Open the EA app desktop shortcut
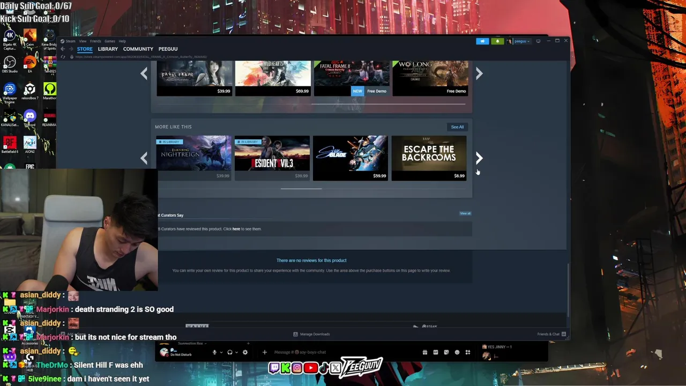The width and height of the screenshot is (686, 386). (30, 65)
